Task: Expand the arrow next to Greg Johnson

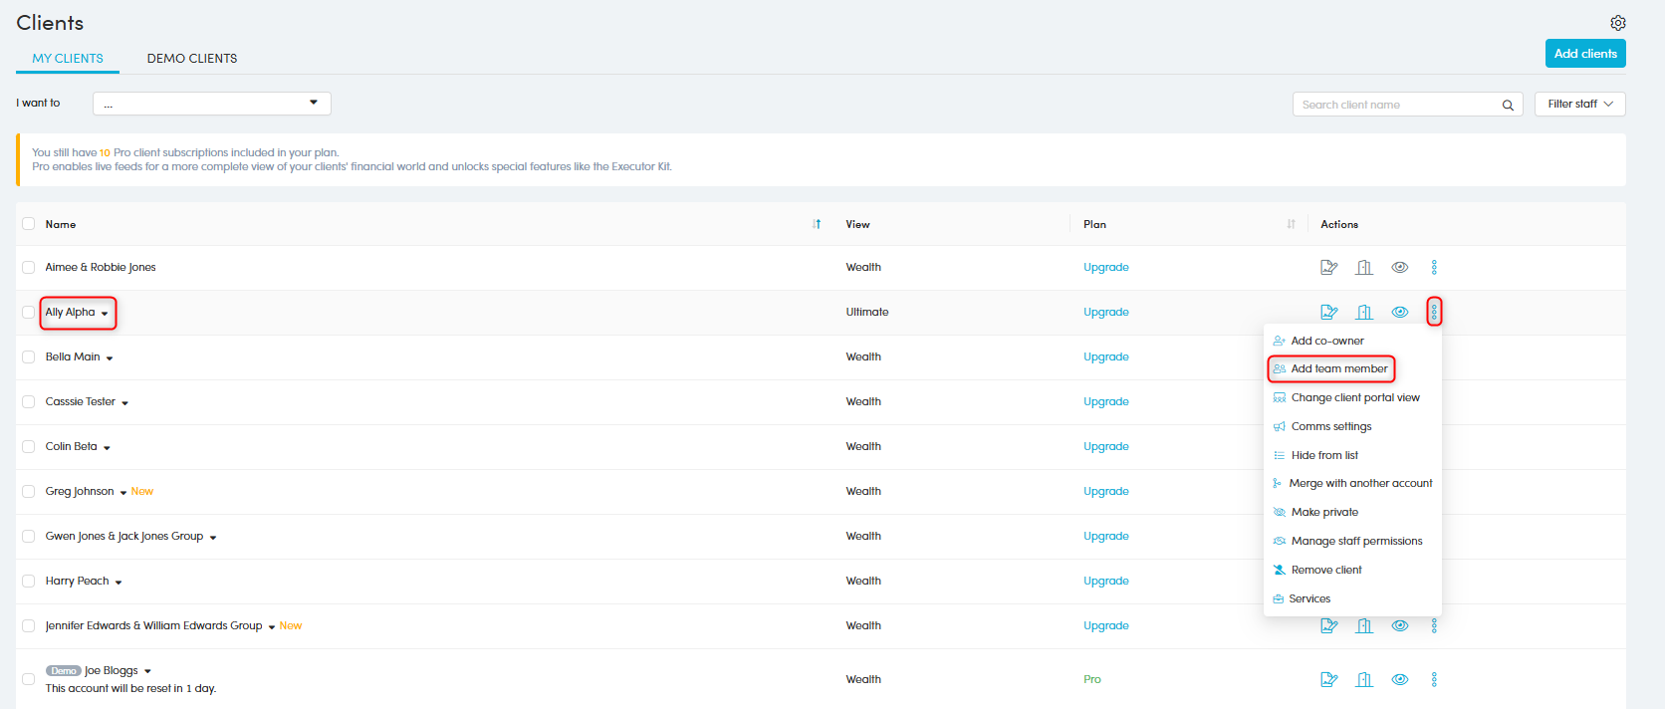Action: click(x=123, y=492)
